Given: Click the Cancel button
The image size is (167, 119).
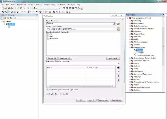Looking at the screenshot, I should click(92, 100).
